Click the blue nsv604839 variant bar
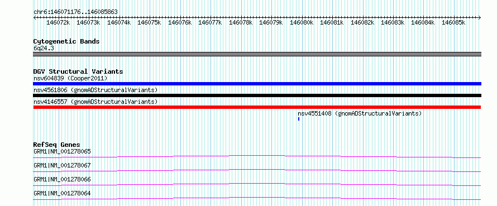Screen dimensions: 497x206 257,84
